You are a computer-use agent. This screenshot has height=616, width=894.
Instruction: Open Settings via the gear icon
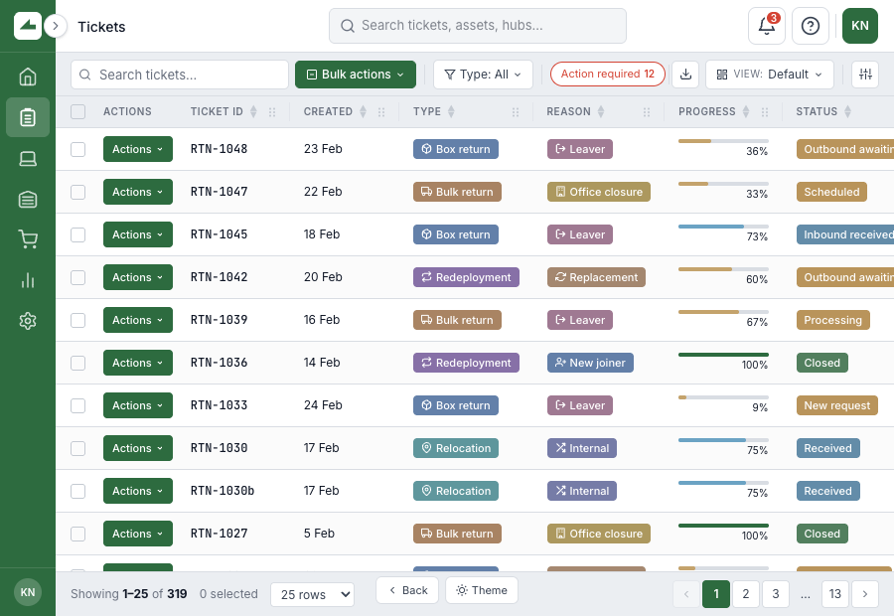coord(27,320)
